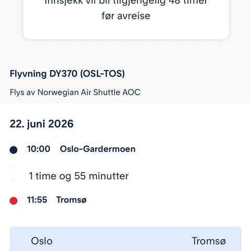This screenshot has width=251, height=251.
Task: Tap Oslo-Gardermoen airport name
Action: (x=98, y=149)
